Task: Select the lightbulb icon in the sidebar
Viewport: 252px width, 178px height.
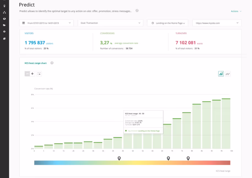Action: (4, 6)
